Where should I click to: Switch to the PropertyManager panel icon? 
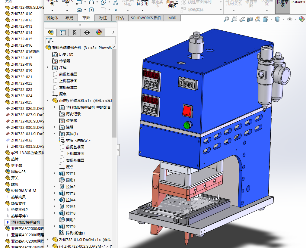click(63, 33)
